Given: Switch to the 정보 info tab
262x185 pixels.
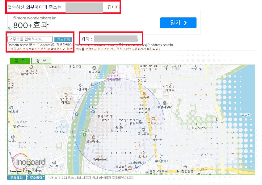Looking at the screenshot, I should coord(41,61).
